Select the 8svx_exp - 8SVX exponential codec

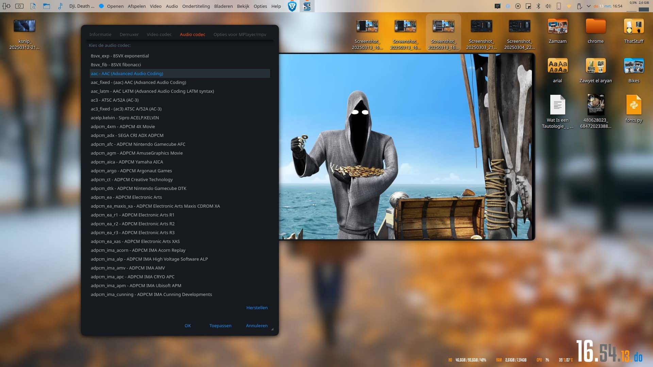180,56
